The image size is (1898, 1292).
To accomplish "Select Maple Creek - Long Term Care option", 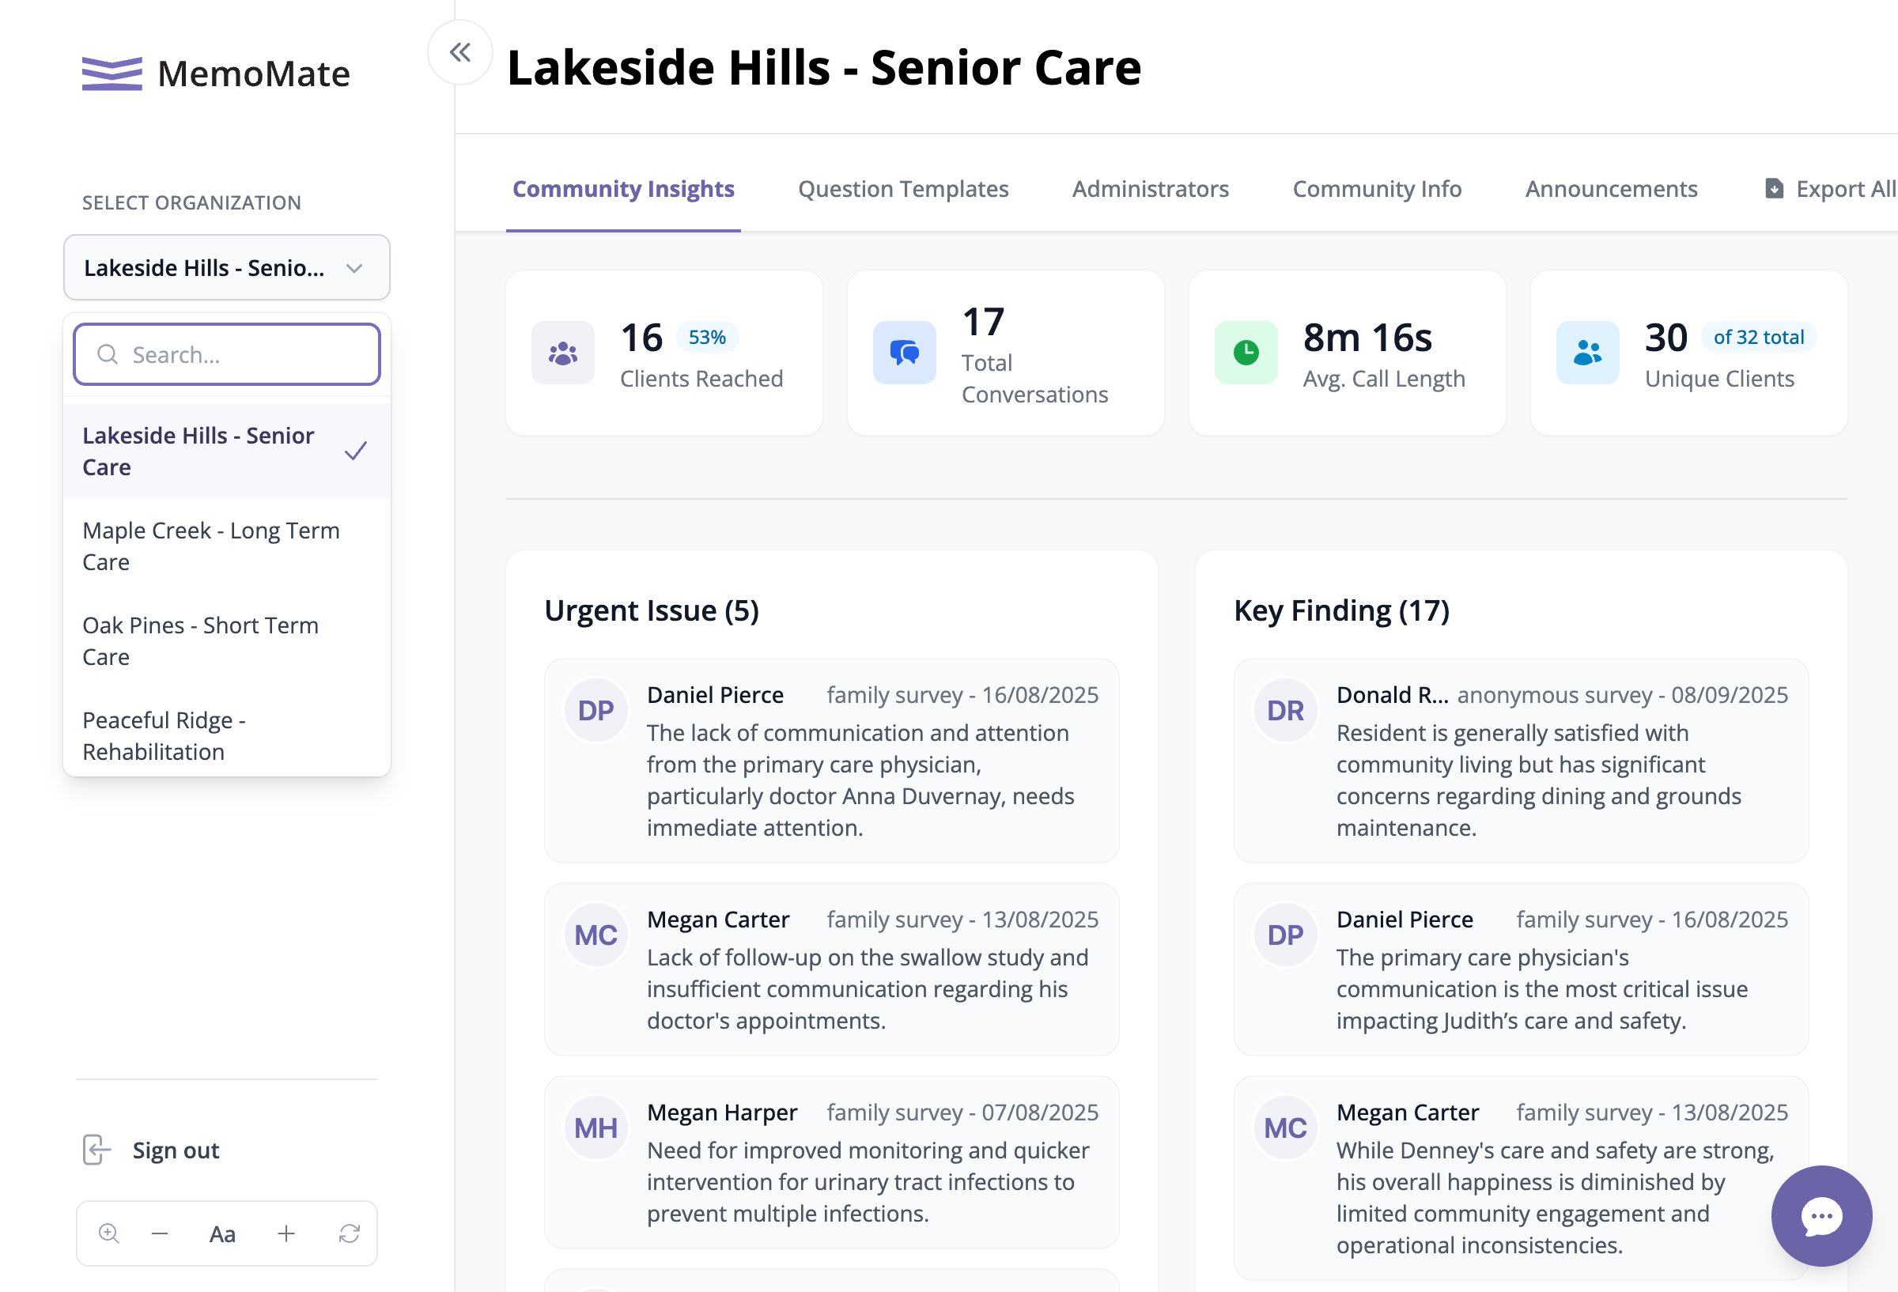I will click(x=227, y=546).
